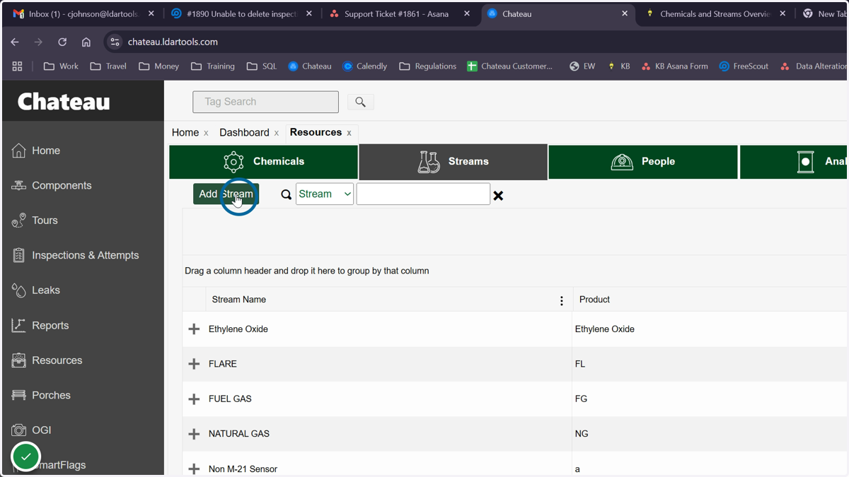The width and height of the screenshot is (849, 477).
Task: Go to the Home page tab
Action: click(x=185, y=133)
